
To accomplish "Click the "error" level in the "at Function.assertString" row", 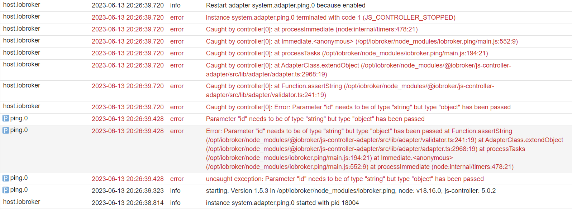I will point(177,86).
